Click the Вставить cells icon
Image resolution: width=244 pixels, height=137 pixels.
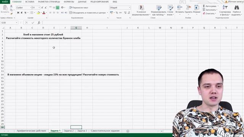tap(180, 7)
